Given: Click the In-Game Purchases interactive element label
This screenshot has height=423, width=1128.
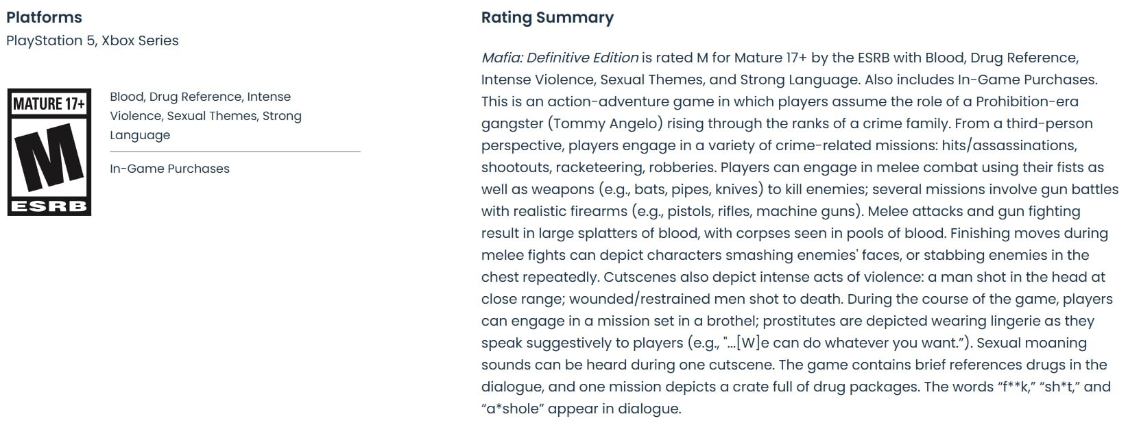Looking at the screenshot, I should (169, 169).
